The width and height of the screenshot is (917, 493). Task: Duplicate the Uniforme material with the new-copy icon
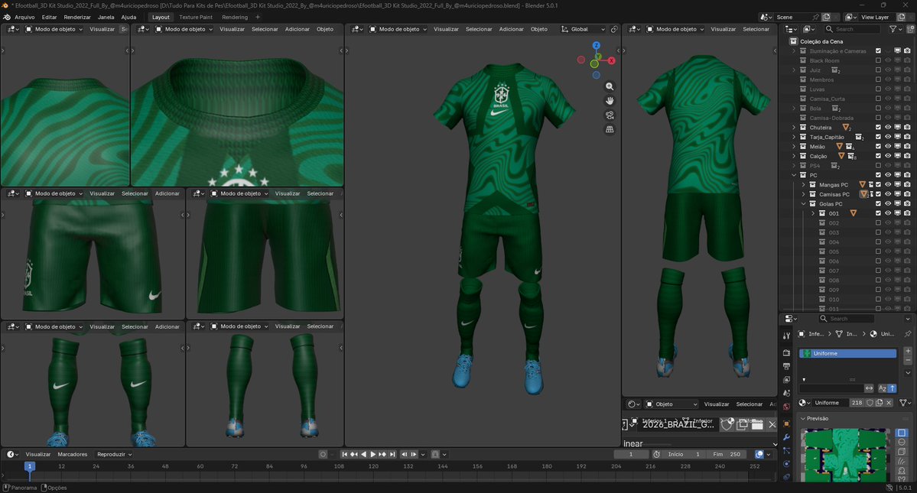tap(879, 403)
